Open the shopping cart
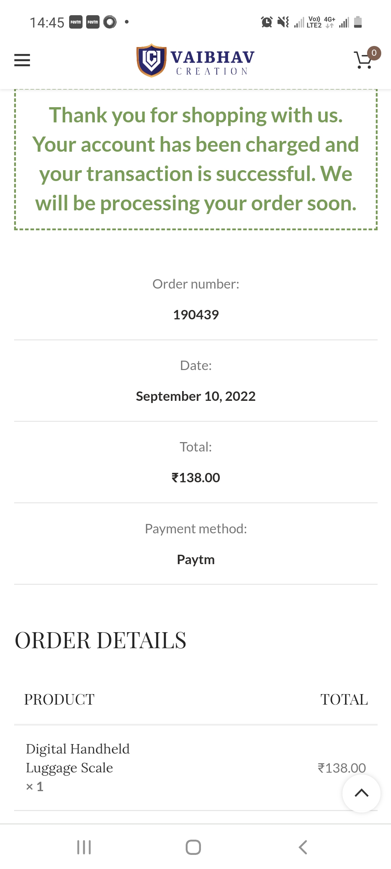Image resolution: width=391 pixels, height=869 pixels. coord(363,60)
